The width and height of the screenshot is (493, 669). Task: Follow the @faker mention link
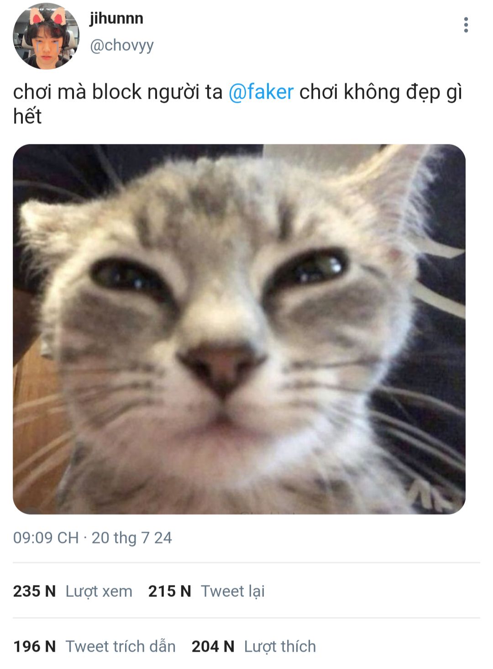(x=261, y=92)
